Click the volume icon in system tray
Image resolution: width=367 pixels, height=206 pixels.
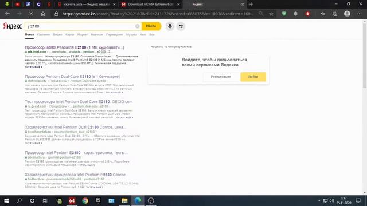click(331, 201)
